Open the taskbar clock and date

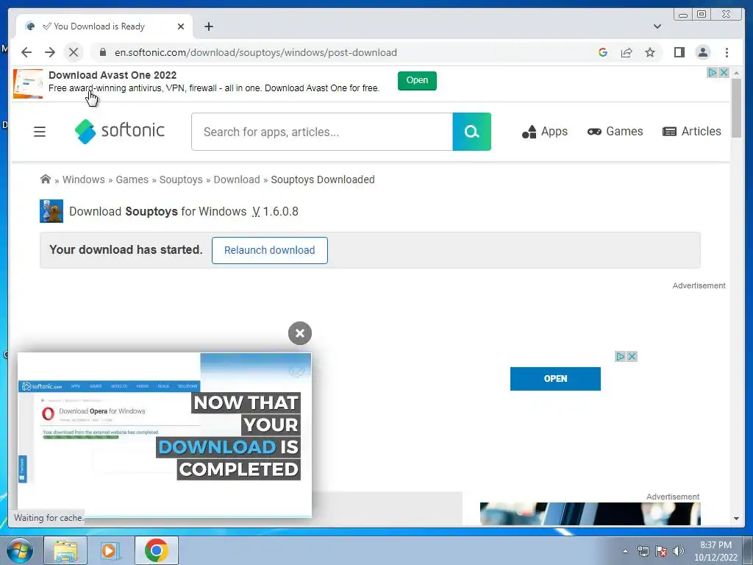point(715,551)
